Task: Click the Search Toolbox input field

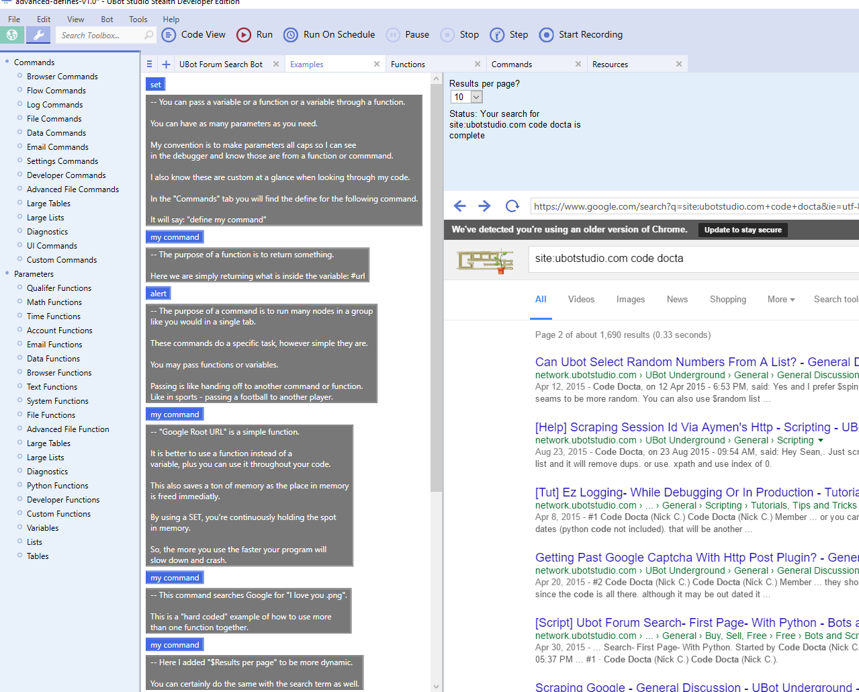Action: 99,35
